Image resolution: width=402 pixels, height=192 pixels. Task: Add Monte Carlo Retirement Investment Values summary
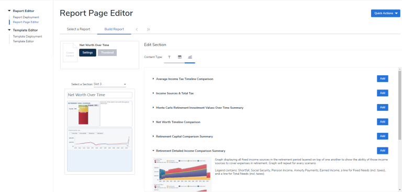[383, 107]
